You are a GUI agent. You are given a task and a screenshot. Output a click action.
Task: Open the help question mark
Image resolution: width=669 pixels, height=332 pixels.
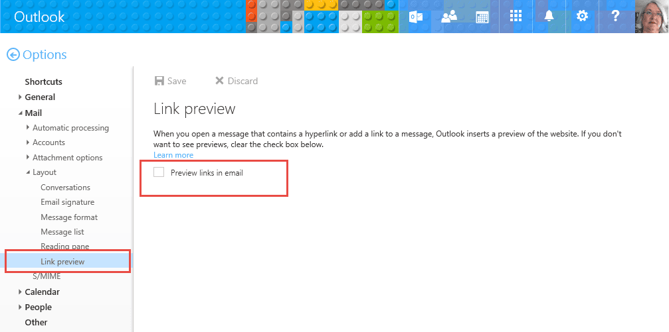[615, 16]
